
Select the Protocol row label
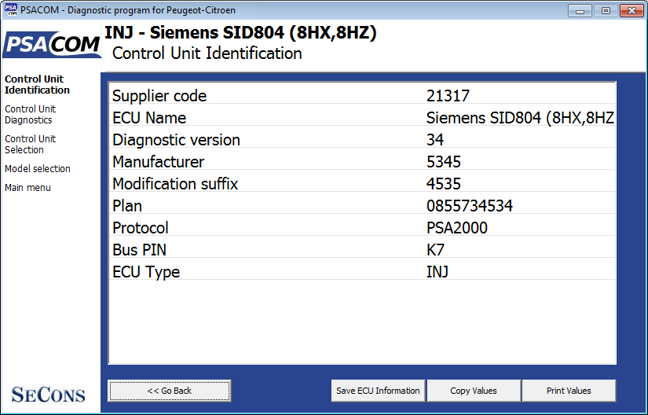pos(141,228)
